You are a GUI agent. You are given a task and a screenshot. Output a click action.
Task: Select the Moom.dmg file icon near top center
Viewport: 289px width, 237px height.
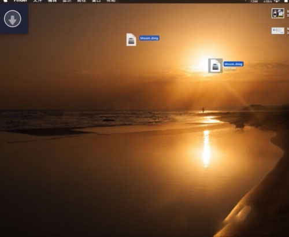131,39
